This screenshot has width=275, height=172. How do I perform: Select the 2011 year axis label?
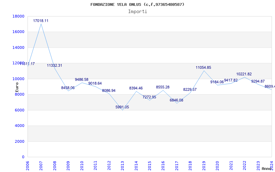point(95,165)
